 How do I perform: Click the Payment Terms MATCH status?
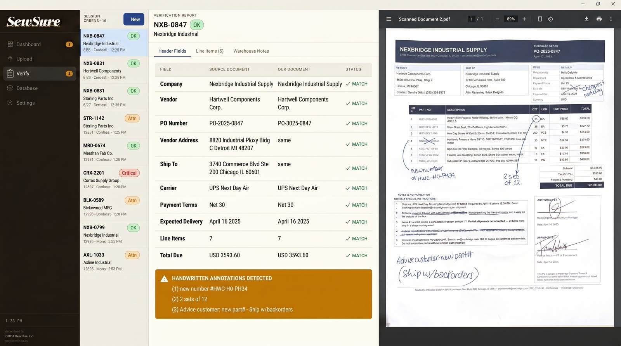(357, 205)
